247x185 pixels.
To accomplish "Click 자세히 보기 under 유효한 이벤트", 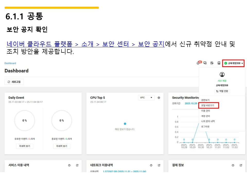I will click(x=24, y=146).
